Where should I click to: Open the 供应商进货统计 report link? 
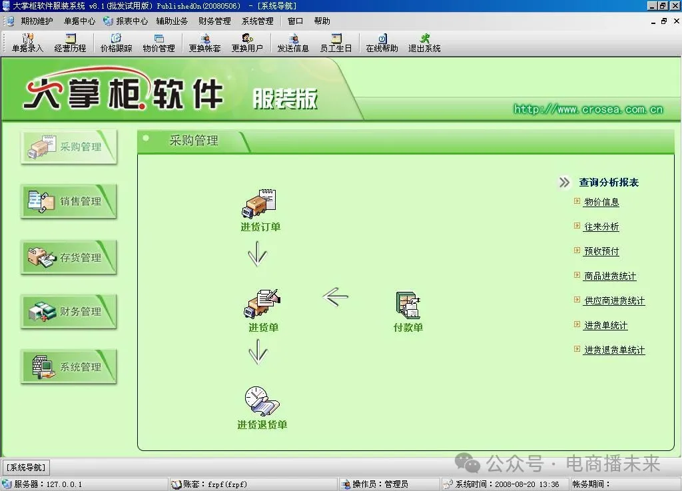[x=614, y=300]
